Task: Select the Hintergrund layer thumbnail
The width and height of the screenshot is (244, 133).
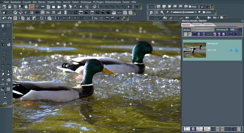Action: (194, 50)
